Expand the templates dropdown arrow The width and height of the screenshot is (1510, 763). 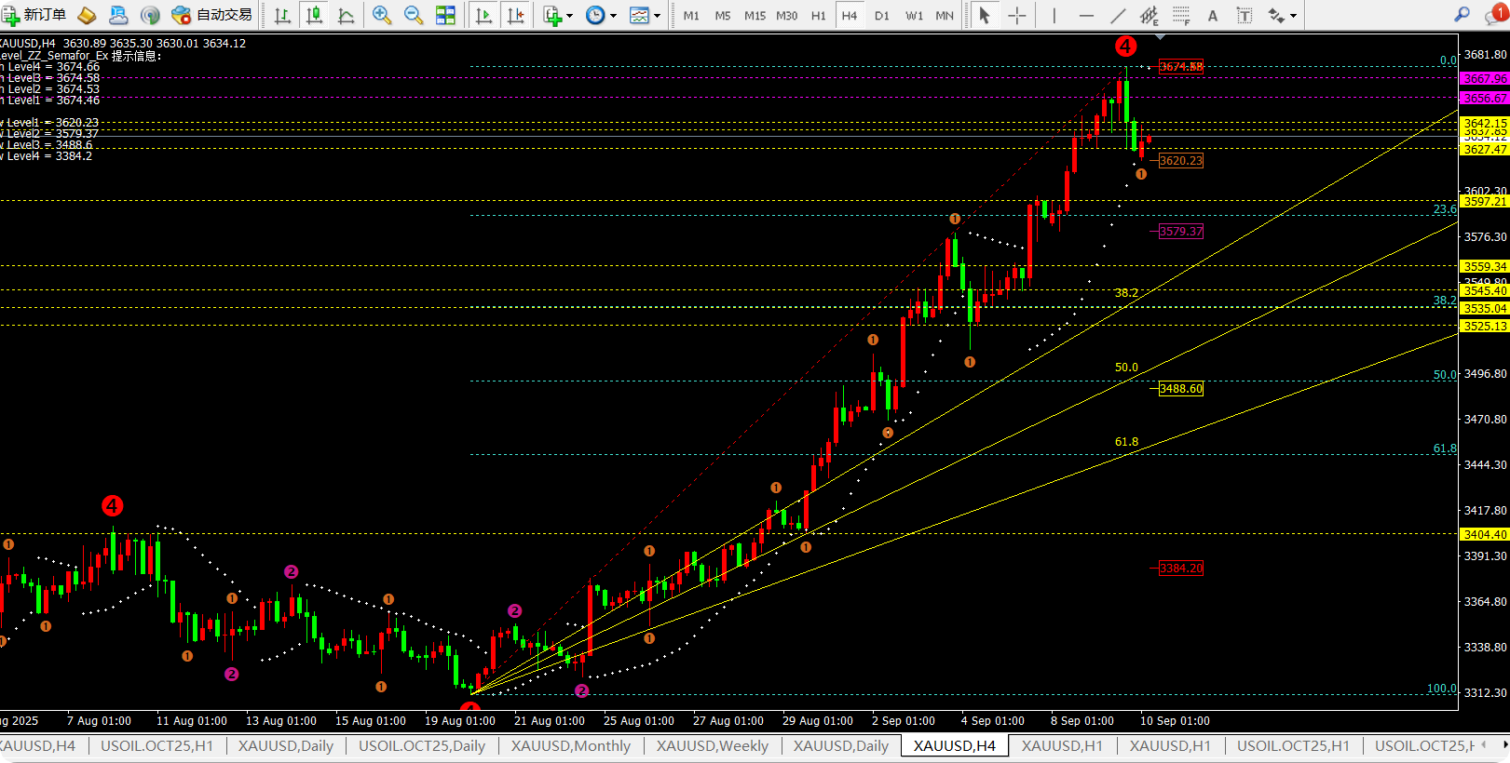657,16
